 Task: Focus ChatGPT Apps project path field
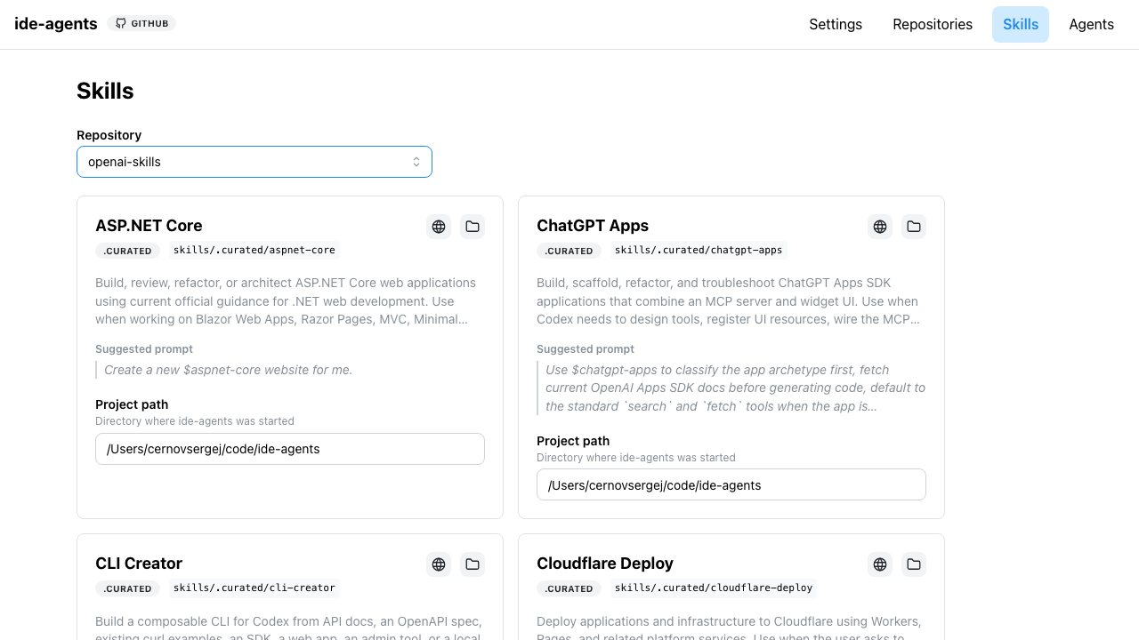(731, 484)
